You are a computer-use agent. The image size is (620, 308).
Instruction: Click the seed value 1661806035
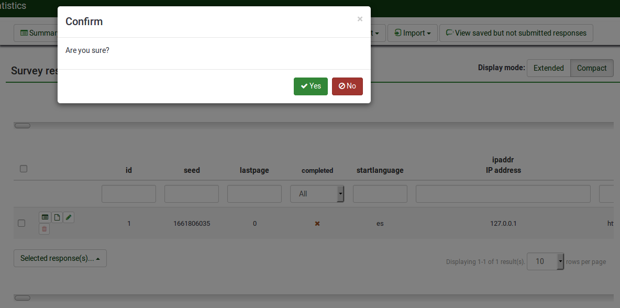[x=192, y=223]
